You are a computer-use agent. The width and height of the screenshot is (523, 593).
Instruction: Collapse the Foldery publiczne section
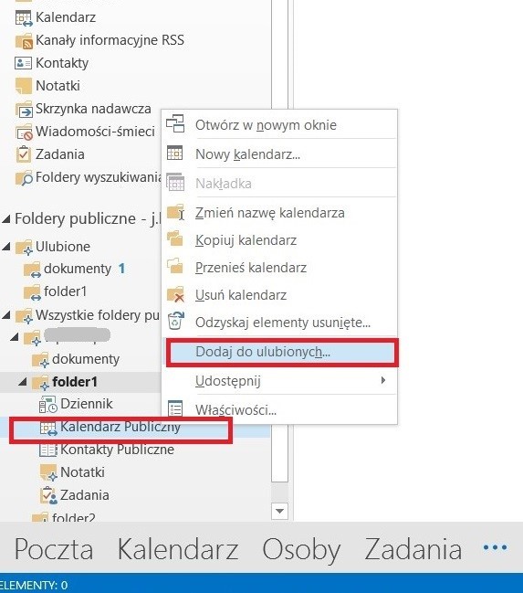(x=6, y=219)
